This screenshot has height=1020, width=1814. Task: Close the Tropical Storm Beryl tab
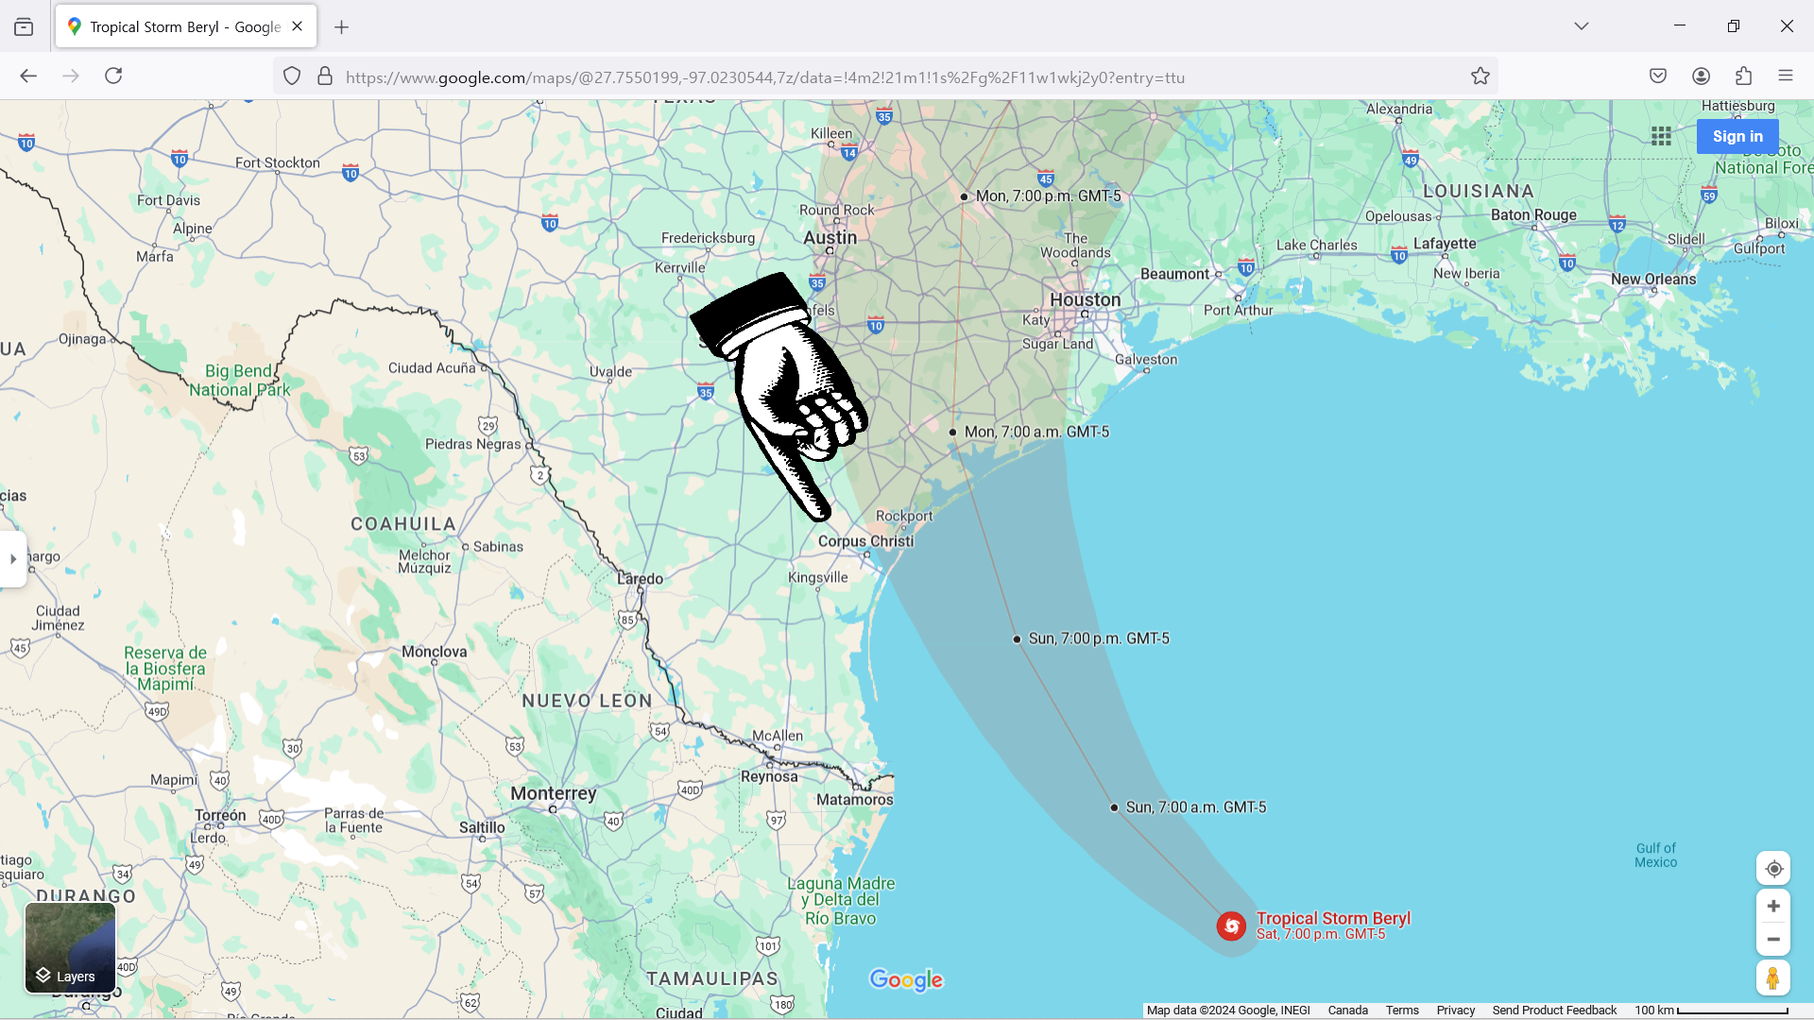coord(298,26)
